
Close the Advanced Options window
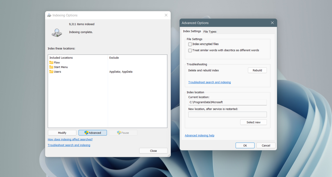point(272,23)
